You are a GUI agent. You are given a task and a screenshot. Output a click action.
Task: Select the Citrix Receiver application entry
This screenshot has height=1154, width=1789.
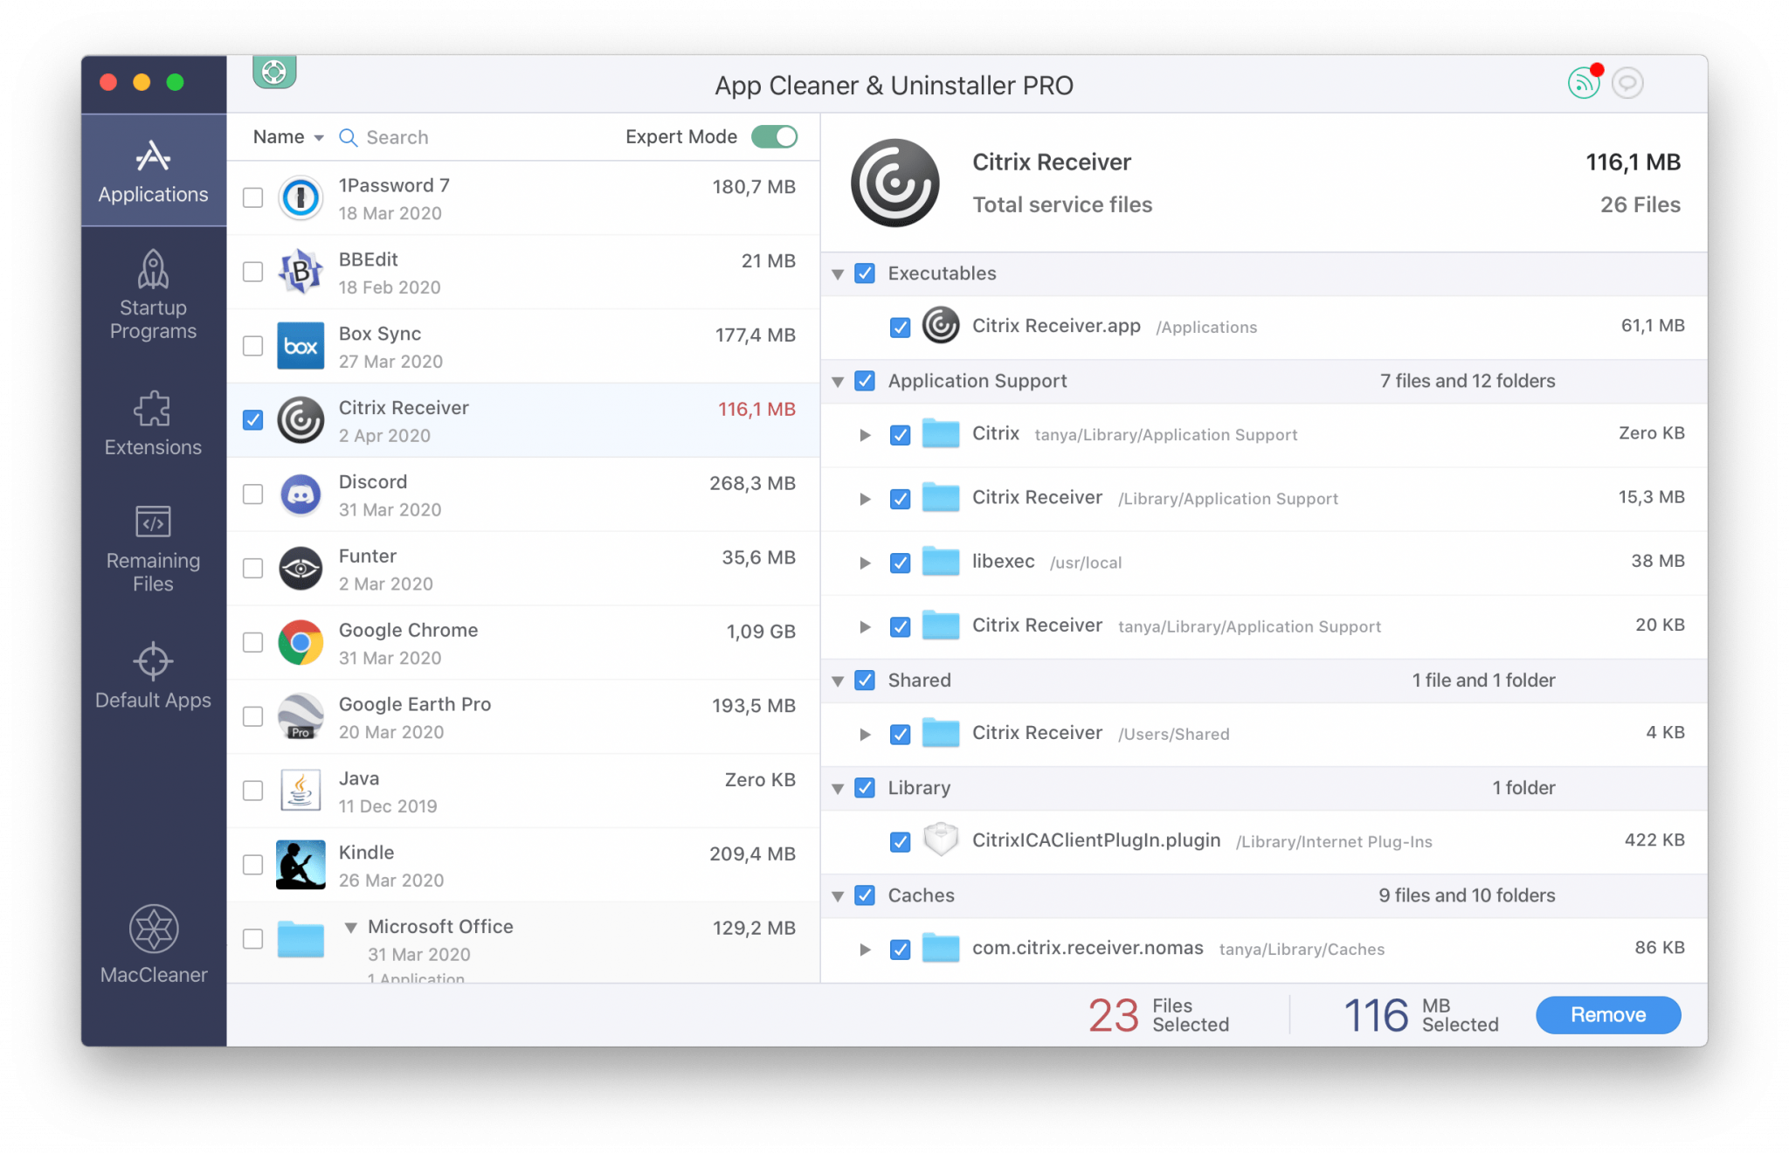point(522,420)
